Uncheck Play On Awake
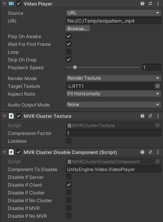Screen dimensions: 163x222 tap(69, 36)
